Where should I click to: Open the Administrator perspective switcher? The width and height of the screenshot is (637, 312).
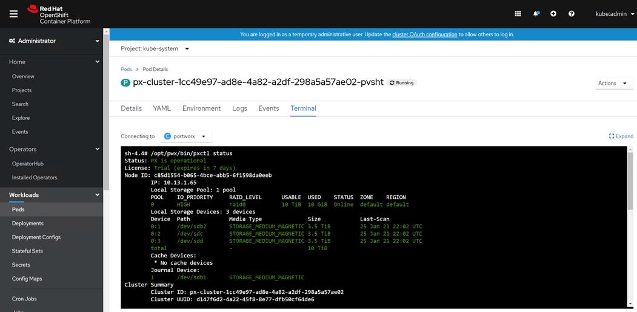pos(55,41)
